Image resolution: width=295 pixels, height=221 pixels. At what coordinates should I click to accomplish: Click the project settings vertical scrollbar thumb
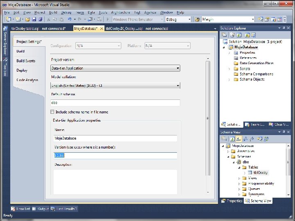tap(208, 118)
